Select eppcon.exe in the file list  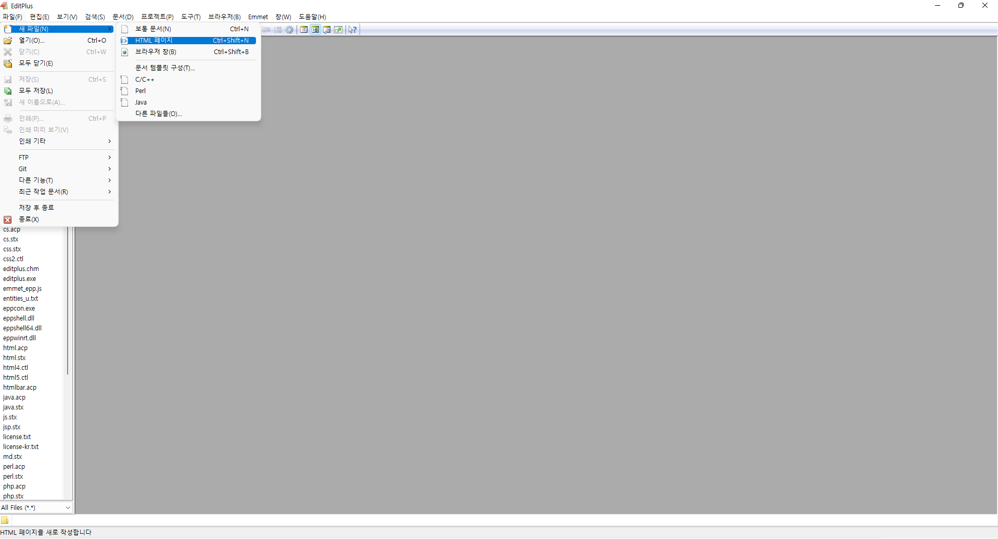19,309
